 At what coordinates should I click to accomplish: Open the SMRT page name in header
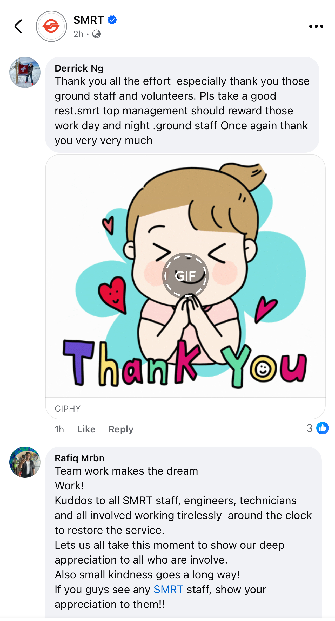[89, 20]
